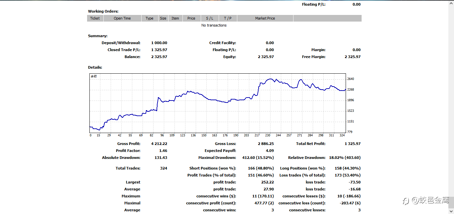Screen dimensions: 454x214
Task: Click the Expected Payoff value 4.09
Action: [270, 151]
